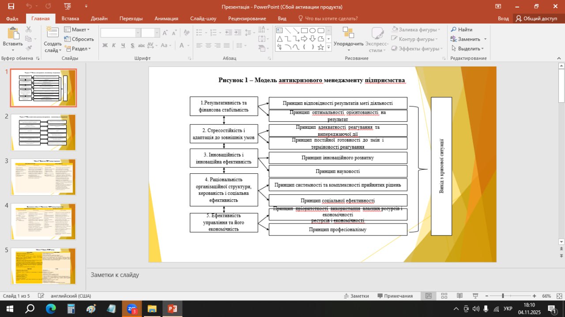Switch to reading view icon
Viewport: 565px width, 317px height.
coord(460,296)
